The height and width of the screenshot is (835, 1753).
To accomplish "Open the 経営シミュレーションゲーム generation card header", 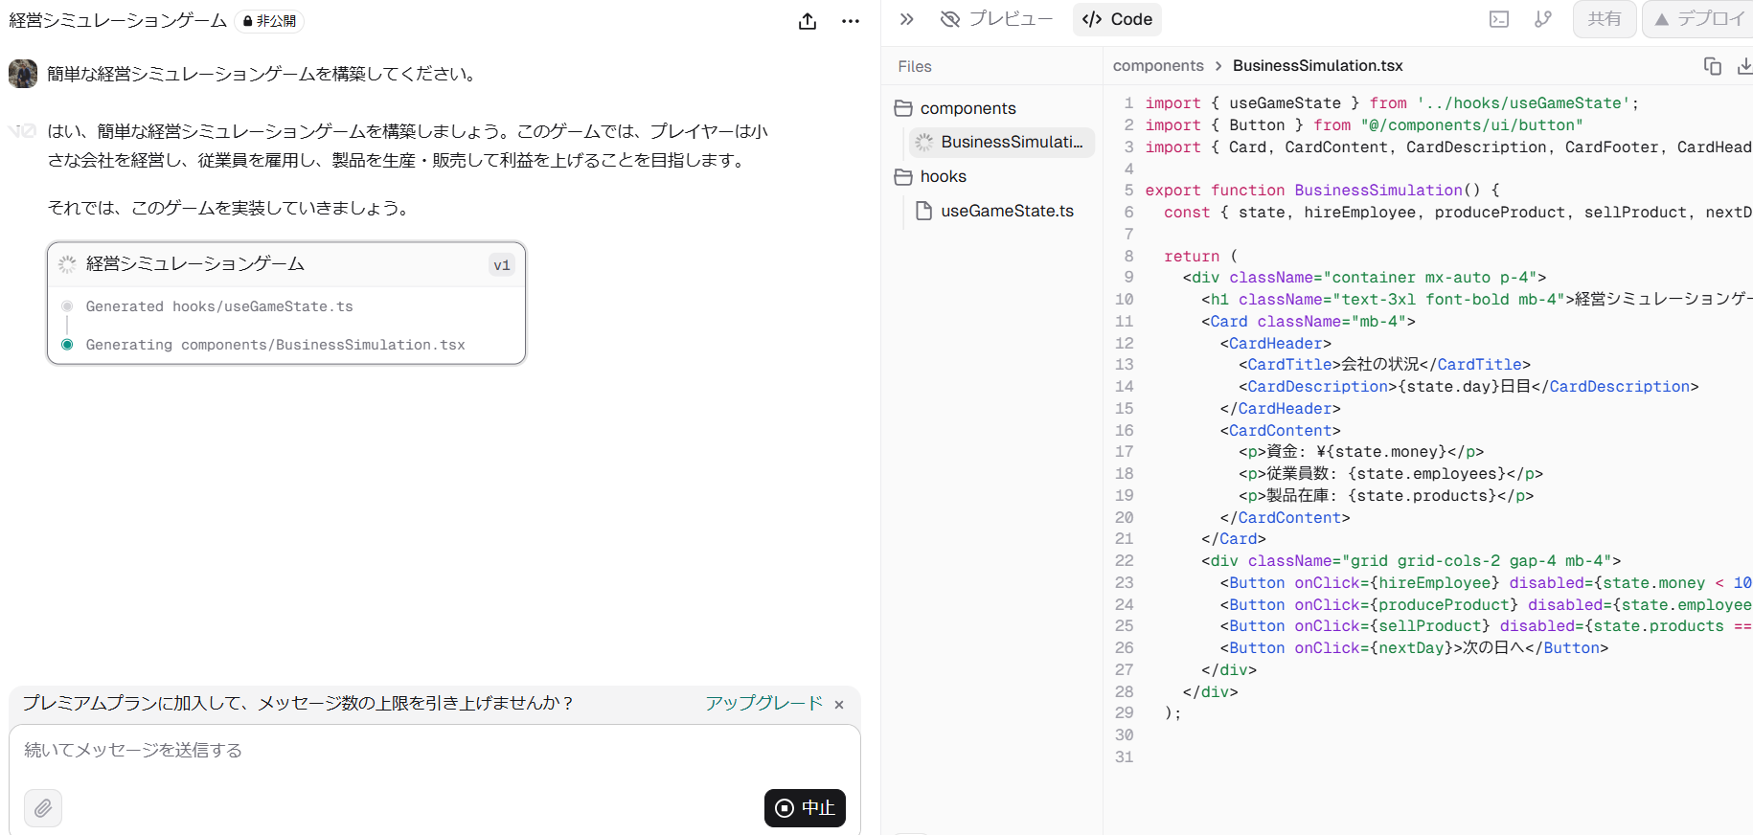I will [286, 264].
